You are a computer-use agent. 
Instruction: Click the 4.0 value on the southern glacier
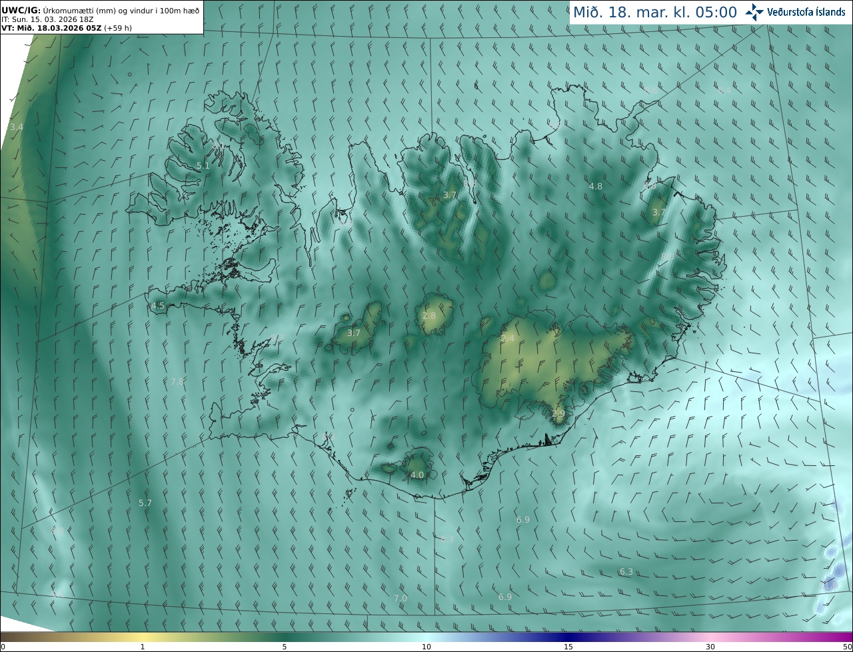[417, 475]
